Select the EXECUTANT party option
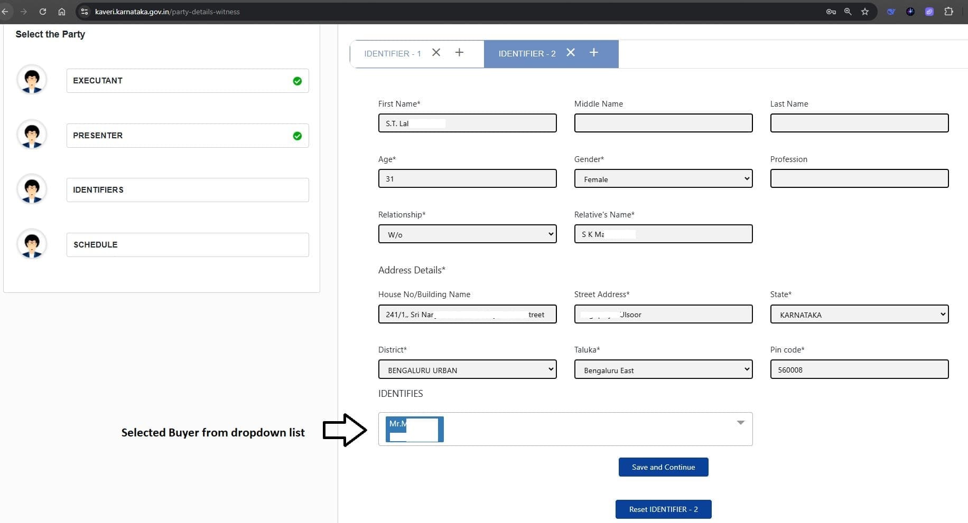Image resolution: width=968 pixels, height=523 pixels. [188, 81]
